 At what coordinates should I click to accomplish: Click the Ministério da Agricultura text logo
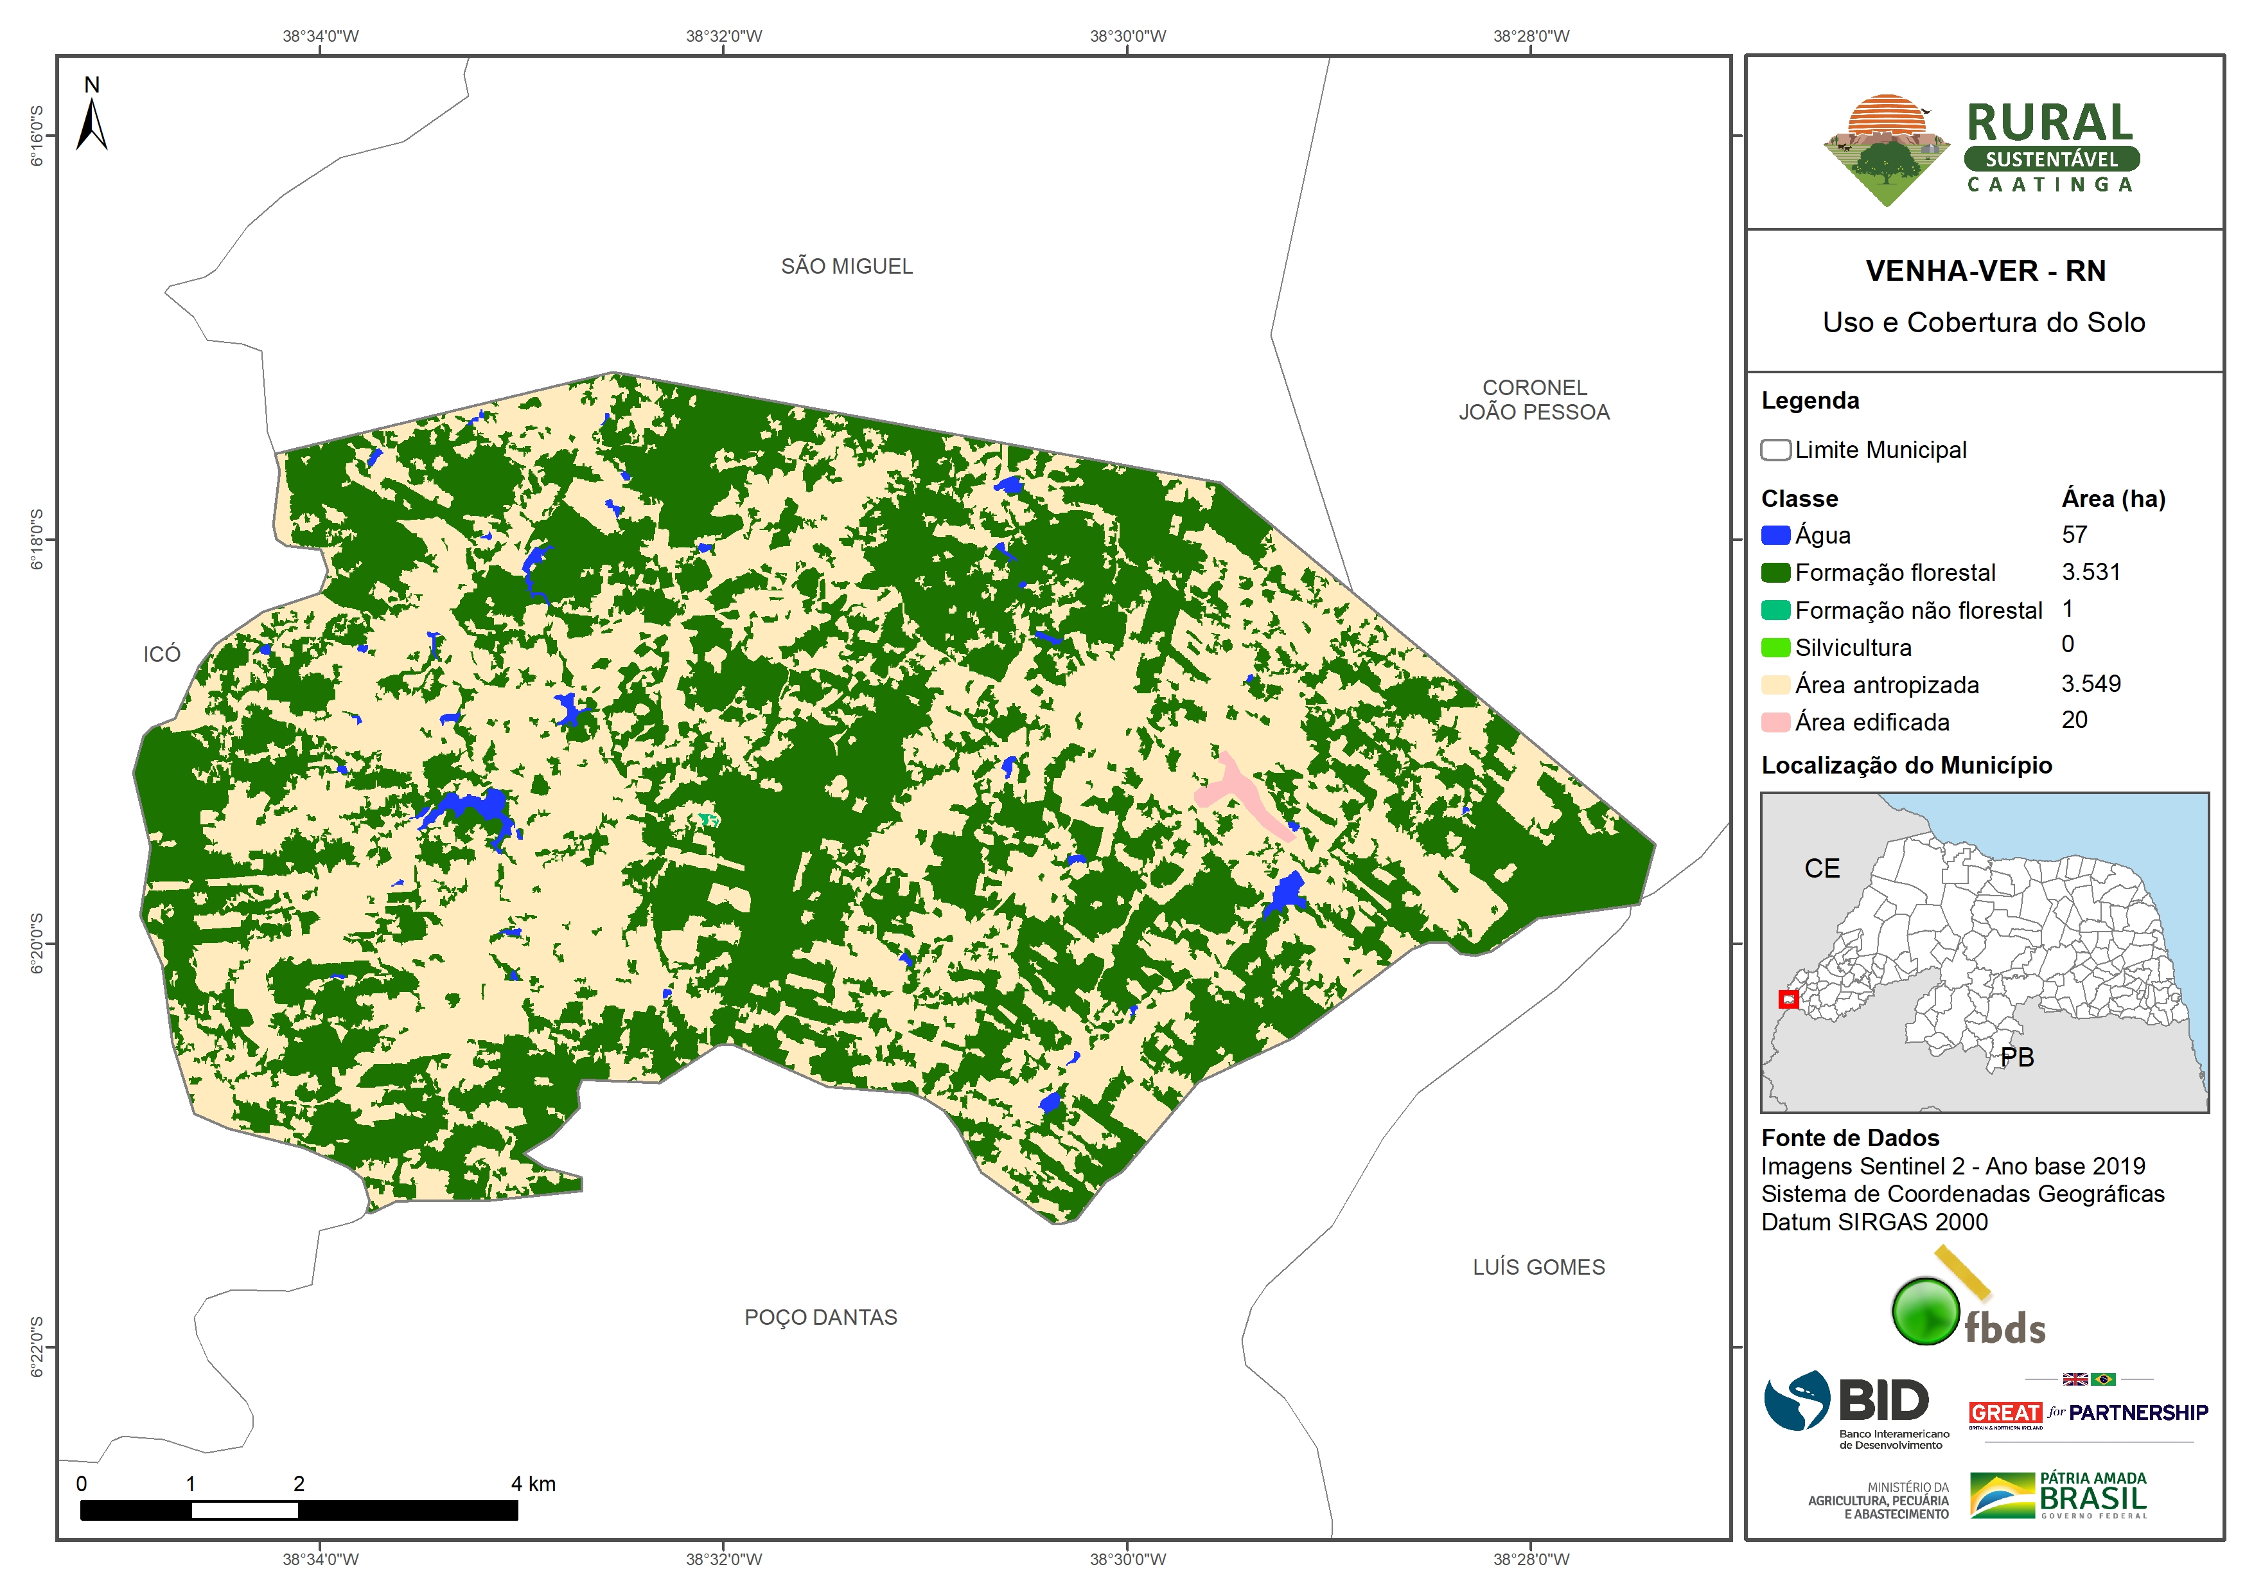tap(1878, 1500)
